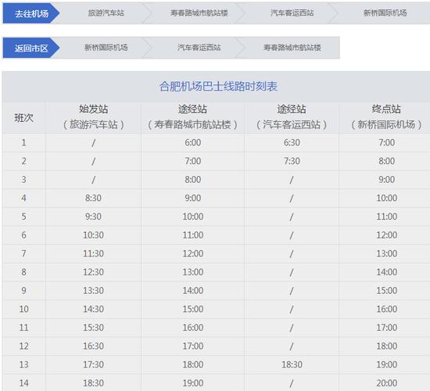Click 新桥国际机场 in the 去往机场 route

(385, 13)
